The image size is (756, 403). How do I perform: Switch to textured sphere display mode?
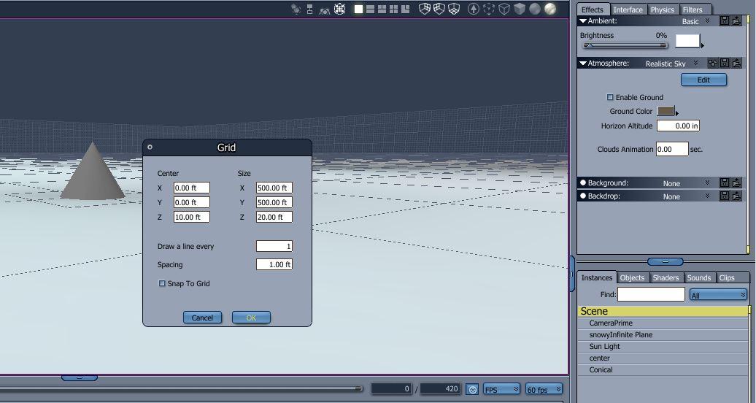[x=550, y=9]
